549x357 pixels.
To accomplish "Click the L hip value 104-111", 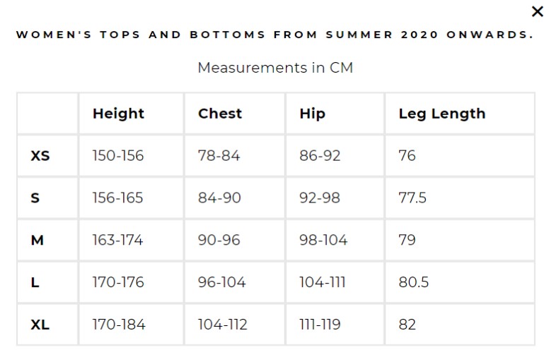I will 322,282.
